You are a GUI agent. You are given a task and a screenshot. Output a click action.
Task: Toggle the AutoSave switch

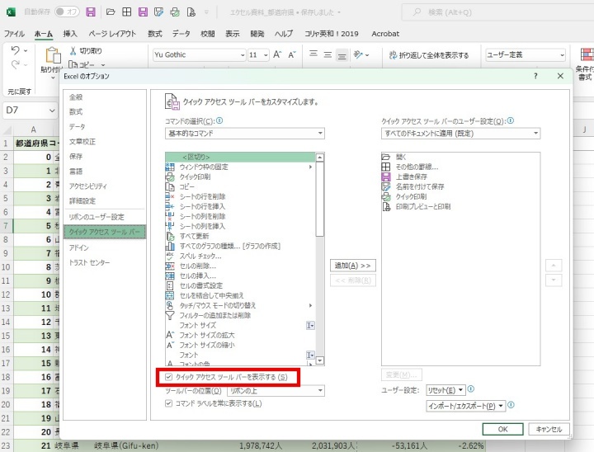coord(67,12)
